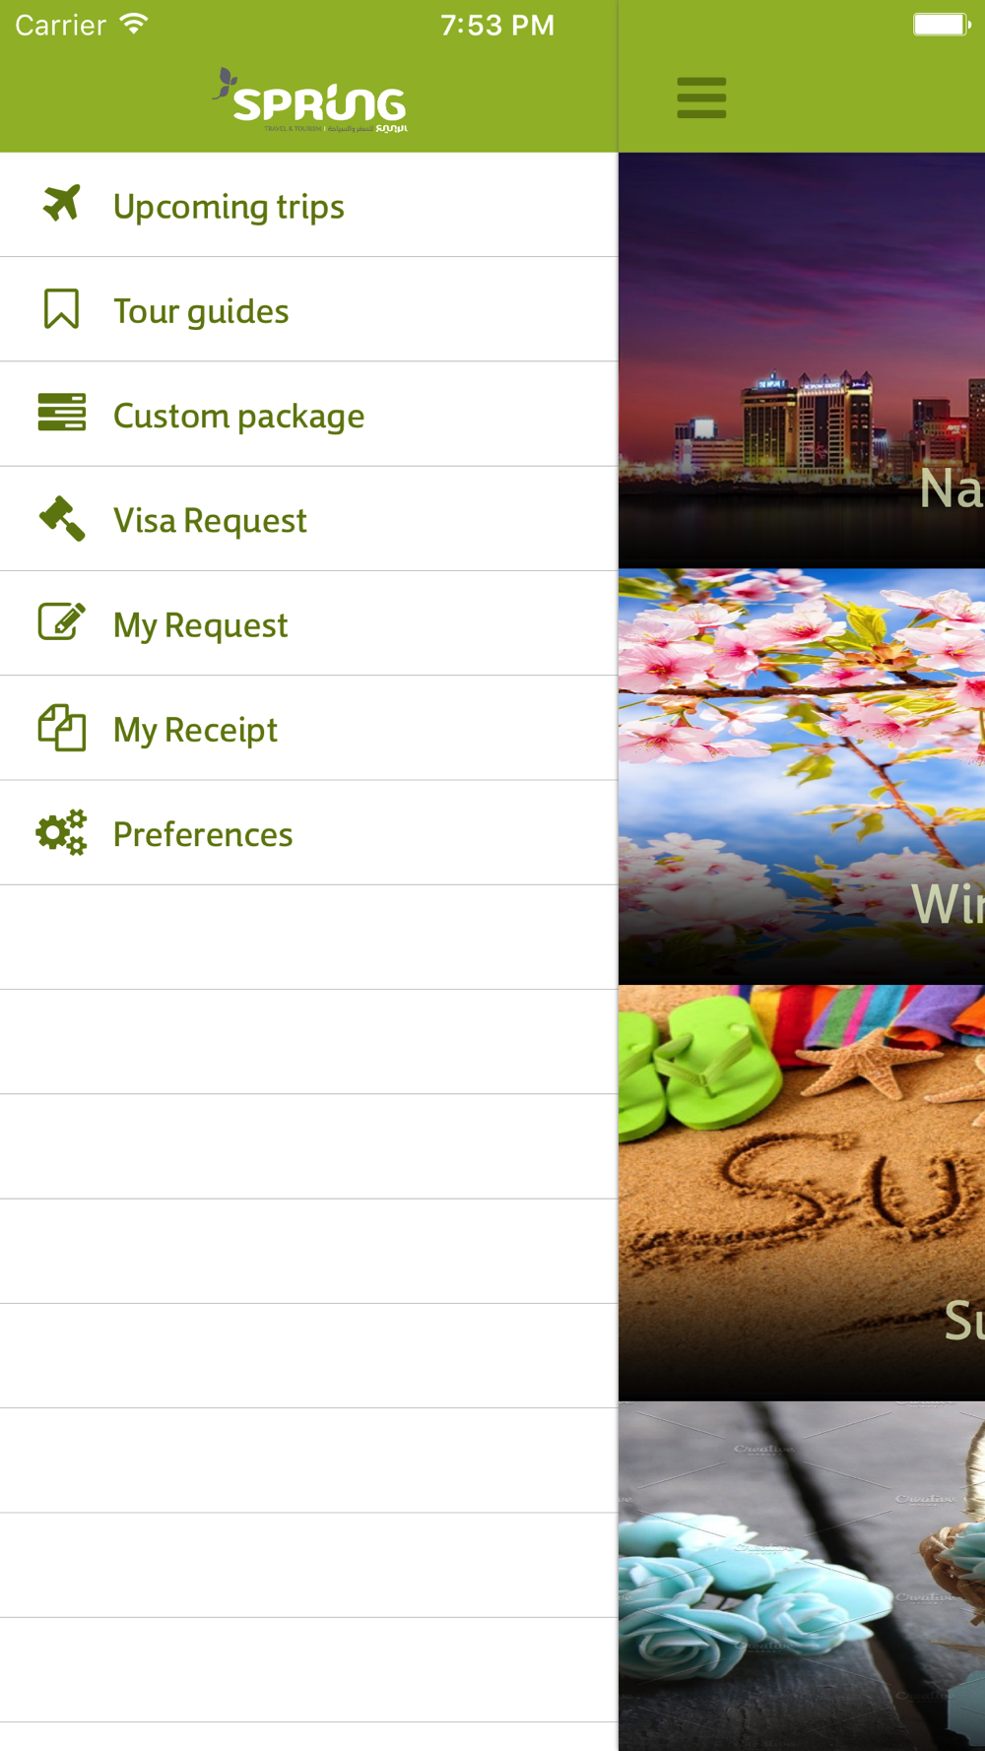Viewport: 985px width, 1751px height.
Task: Tap the airplane icon for Upcoming trips
Action: tap(61, 204)
